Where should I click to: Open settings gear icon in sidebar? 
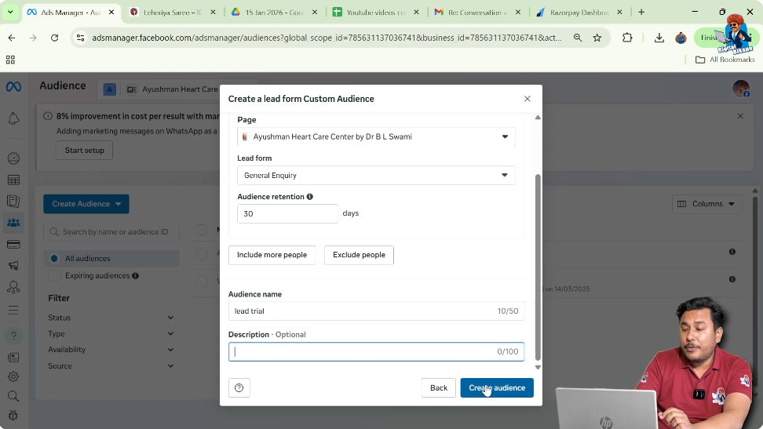click(x=13, y=376)
